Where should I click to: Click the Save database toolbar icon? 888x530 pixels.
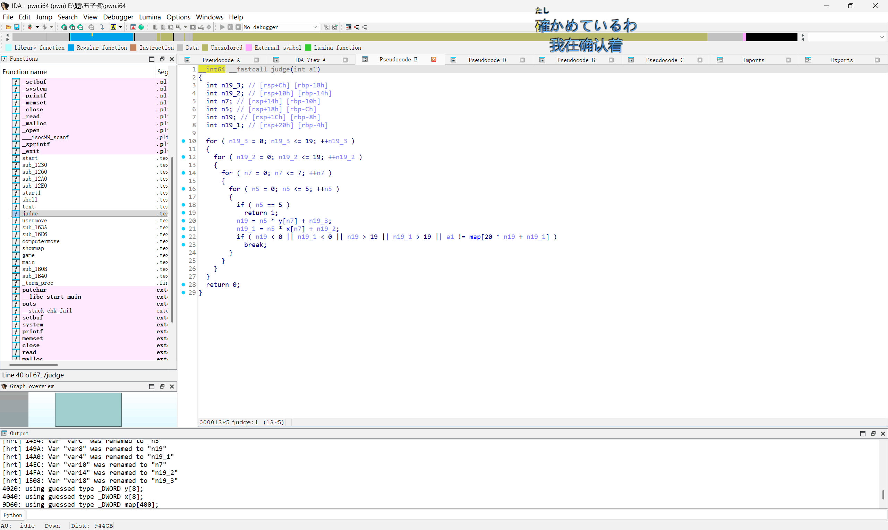click(x=16, y=27)
